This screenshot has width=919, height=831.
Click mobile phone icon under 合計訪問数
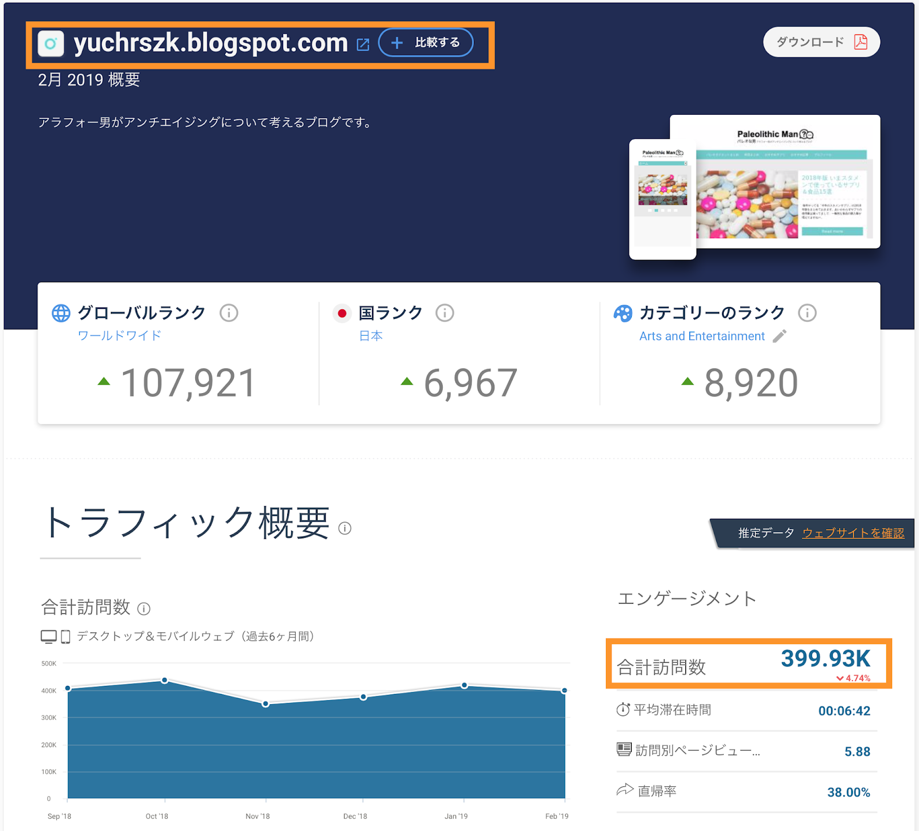click(65, 636)
